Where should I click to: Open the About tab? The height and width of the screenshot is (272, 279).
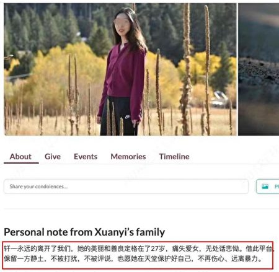coord(20,157)
